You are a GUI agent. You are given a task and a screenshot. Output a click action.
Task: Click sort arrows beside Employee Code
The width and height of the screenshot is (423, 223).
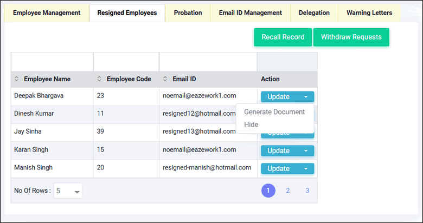99,79
